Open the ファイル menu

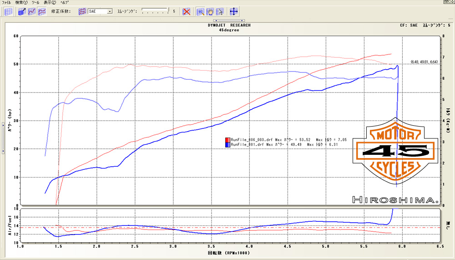tap(7, 2)
